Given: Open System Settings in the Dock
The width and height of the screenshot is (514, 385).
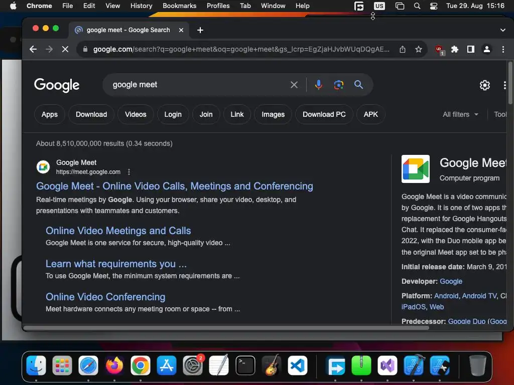Looking at the screenshot, I should coord(193,365).
